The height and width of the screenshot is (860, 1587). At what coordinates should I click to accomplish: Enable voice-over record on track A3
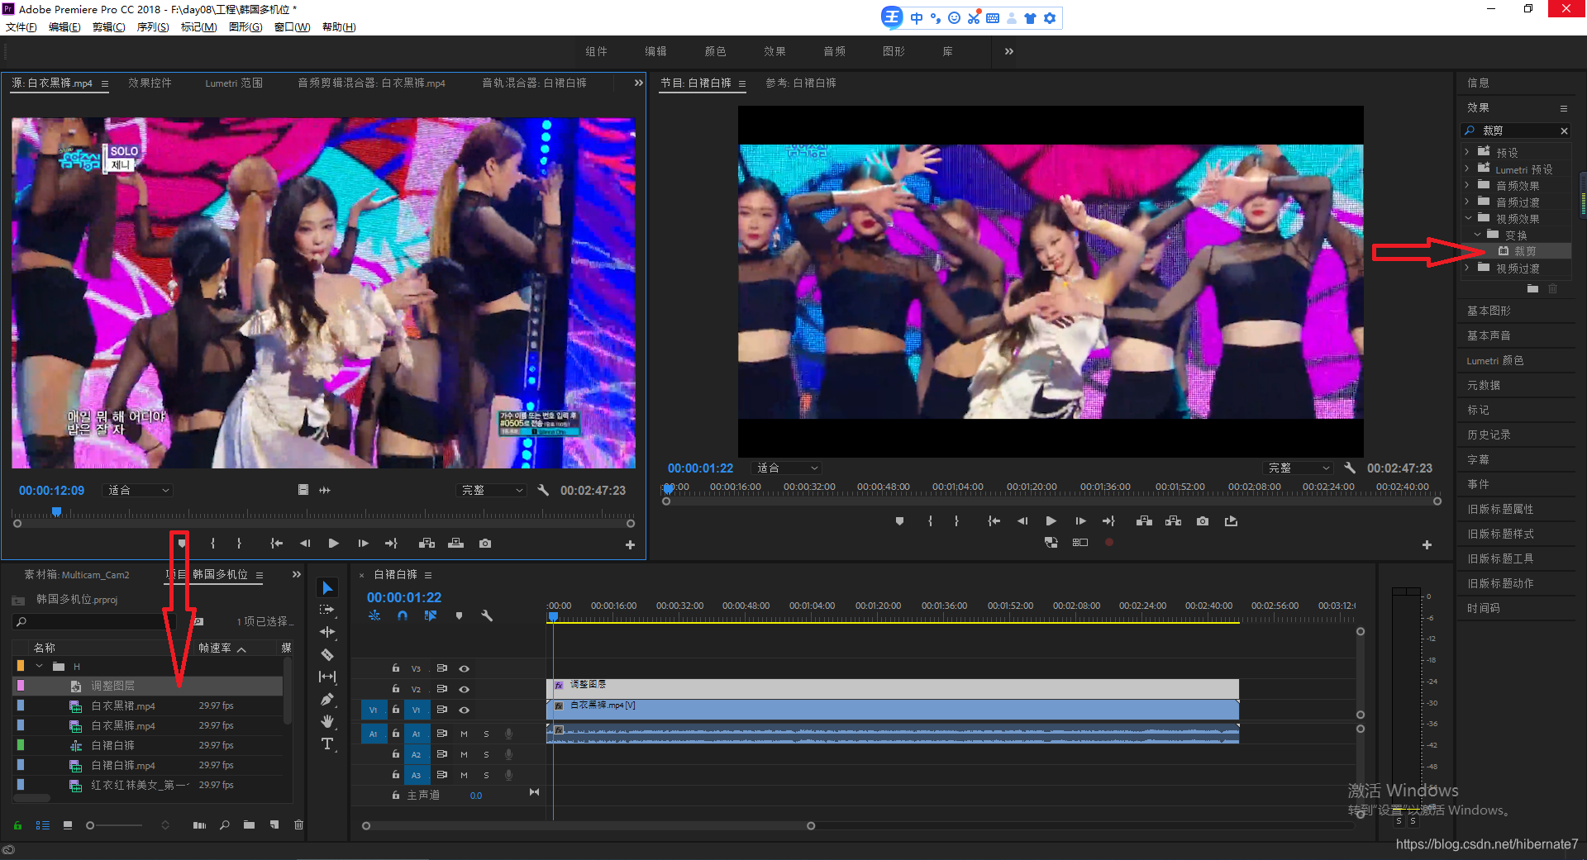(x=509, y=775)
